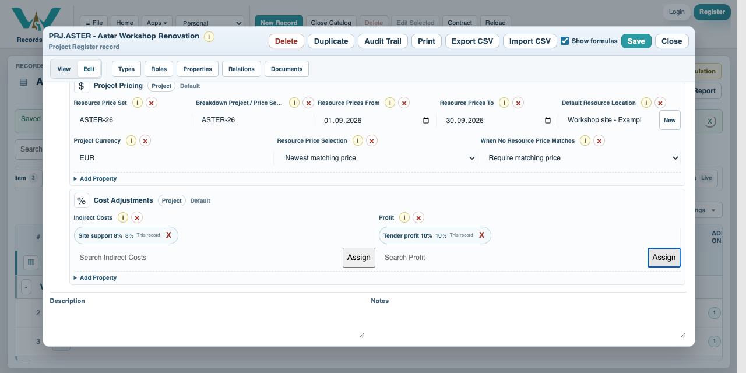Open info icon for Breakdown Project / Price Set
The width and height of the screenshot is (746, 373).
tap(294, 103)
